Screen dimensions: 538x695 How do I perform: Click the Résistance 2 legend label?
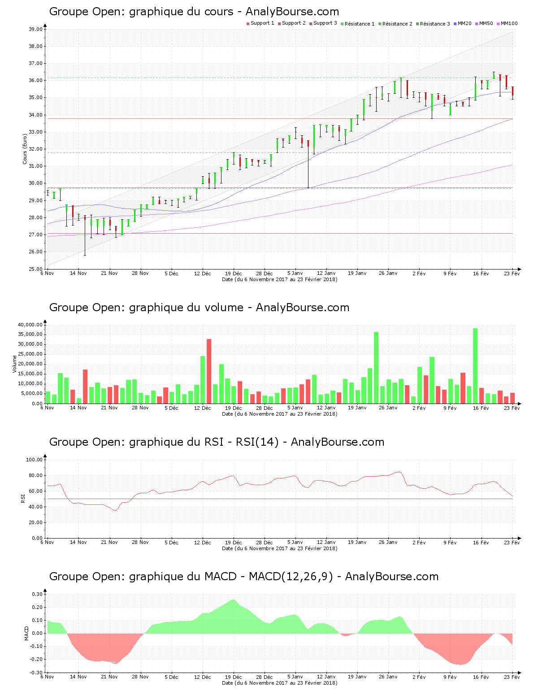[397, 24]
